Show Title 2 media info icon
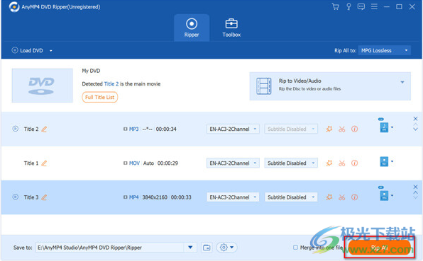Viewport: 423px width, 261px height. tap(354, 129)
